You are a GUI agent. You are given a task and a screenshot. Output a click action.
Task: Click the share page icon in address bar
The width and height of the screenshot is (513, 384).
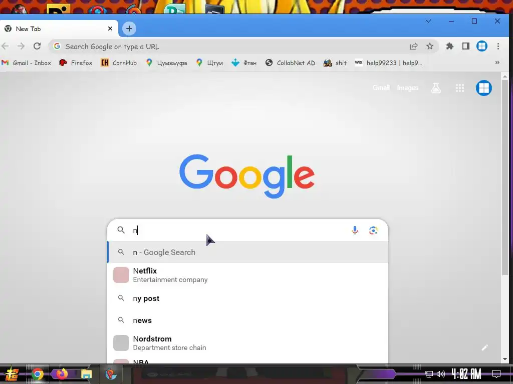(x=413, y=46)
